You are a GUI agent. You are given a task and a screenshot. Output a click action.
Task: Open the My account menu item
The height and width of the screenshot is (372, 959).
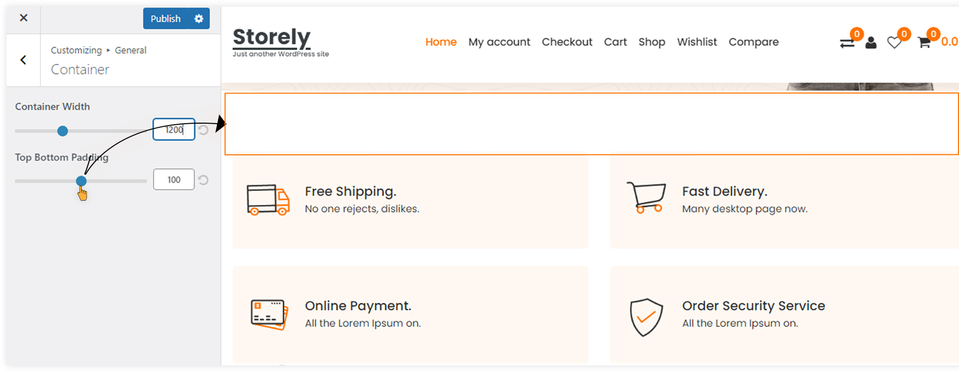coord(499,42)
